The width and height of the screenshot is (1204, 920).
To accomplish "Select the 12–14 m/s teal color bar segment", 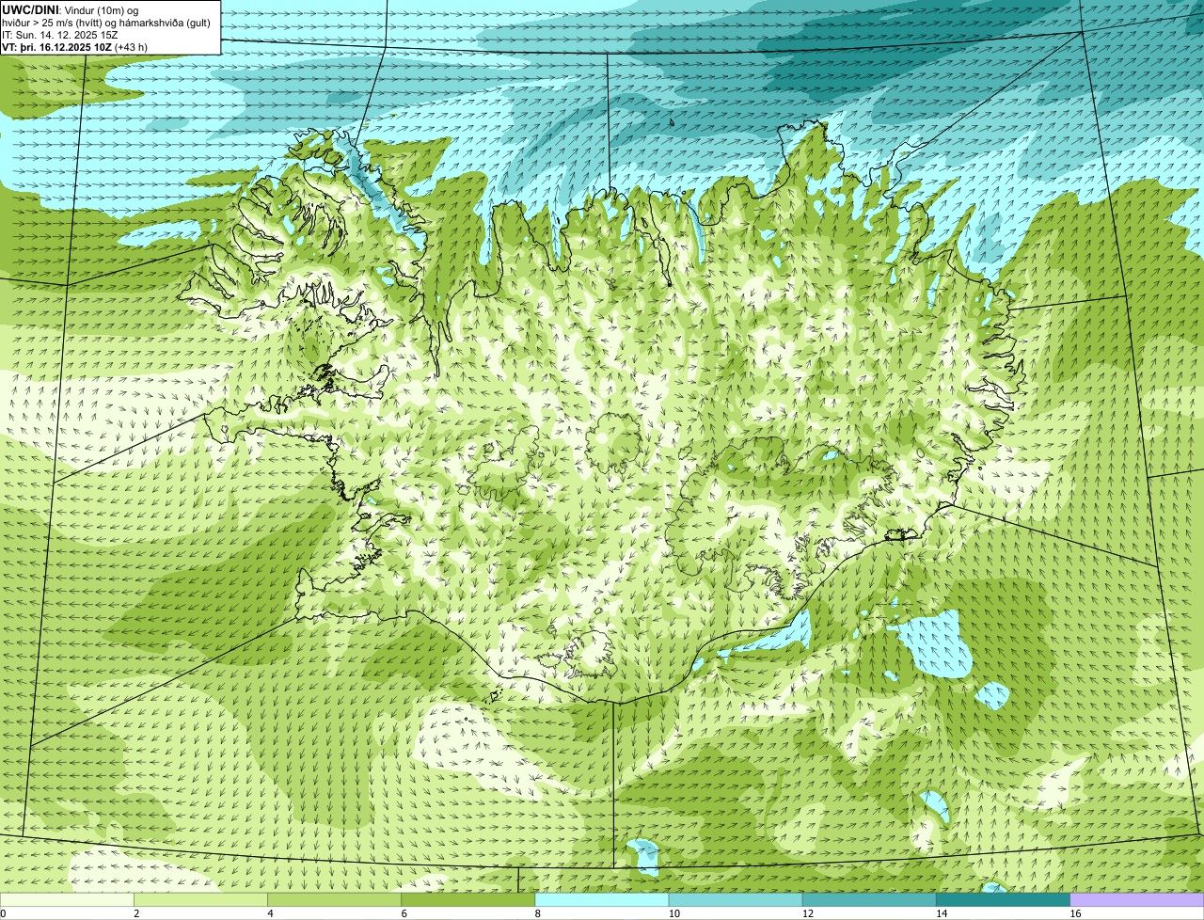I will [x=869, y=899].
